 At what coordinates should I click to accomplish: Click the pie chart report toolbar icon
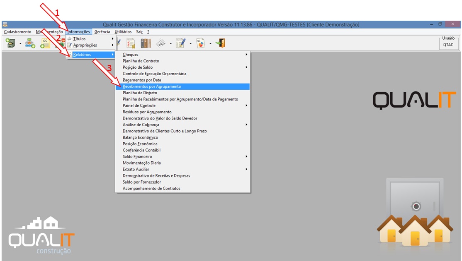(200, 43)
